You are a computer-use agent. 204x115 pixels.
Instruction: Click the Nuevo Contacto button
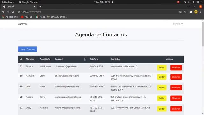click(28, 49)
